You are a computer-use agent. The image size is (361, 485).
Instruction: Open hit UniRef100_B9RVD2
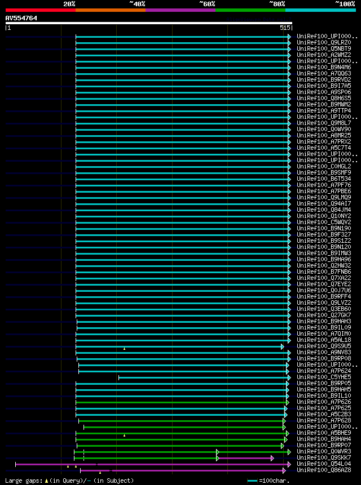coord(324,80)
